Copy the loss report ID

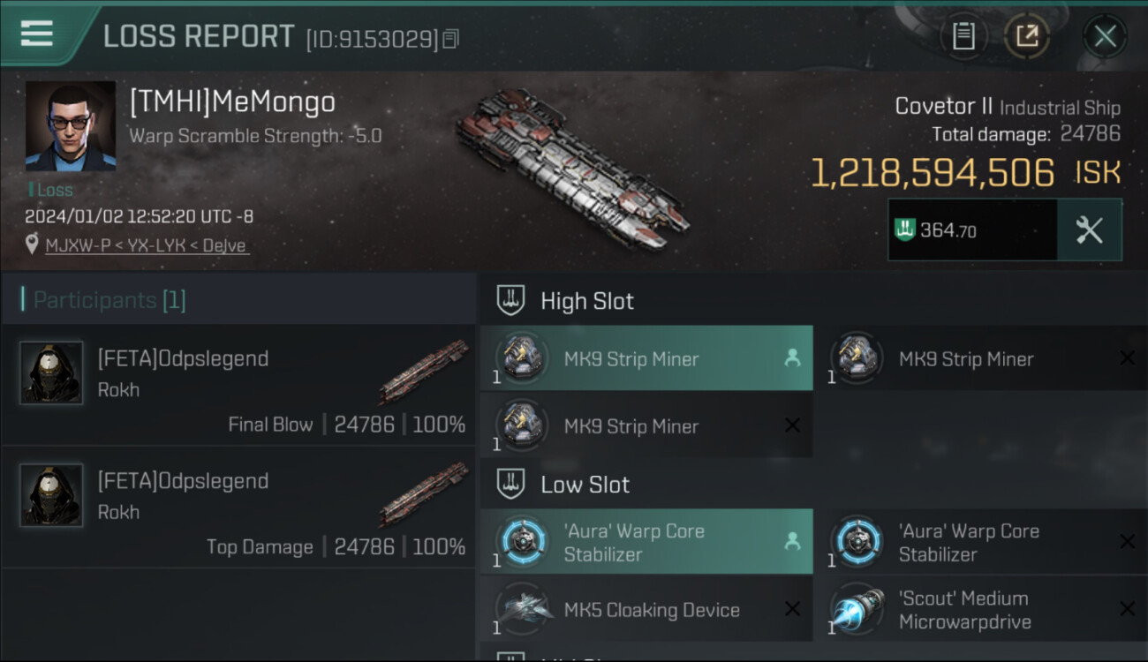451,39
